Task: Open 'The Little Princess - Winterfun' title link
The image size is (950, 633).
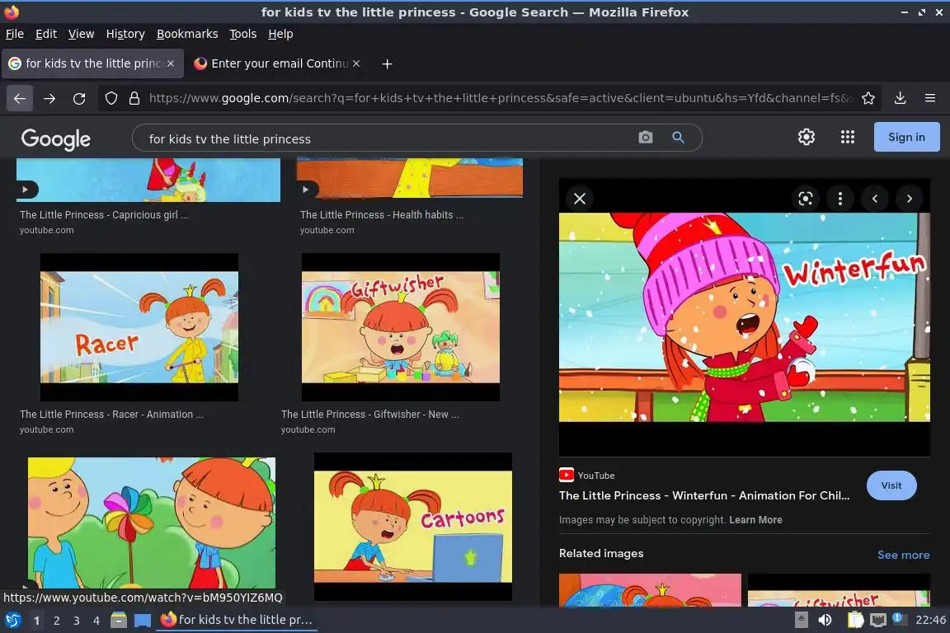Action: 704,495
